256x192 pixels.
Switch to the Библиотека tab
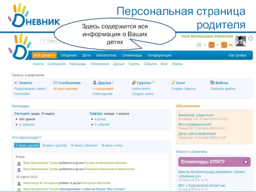[x=106, y=55]
